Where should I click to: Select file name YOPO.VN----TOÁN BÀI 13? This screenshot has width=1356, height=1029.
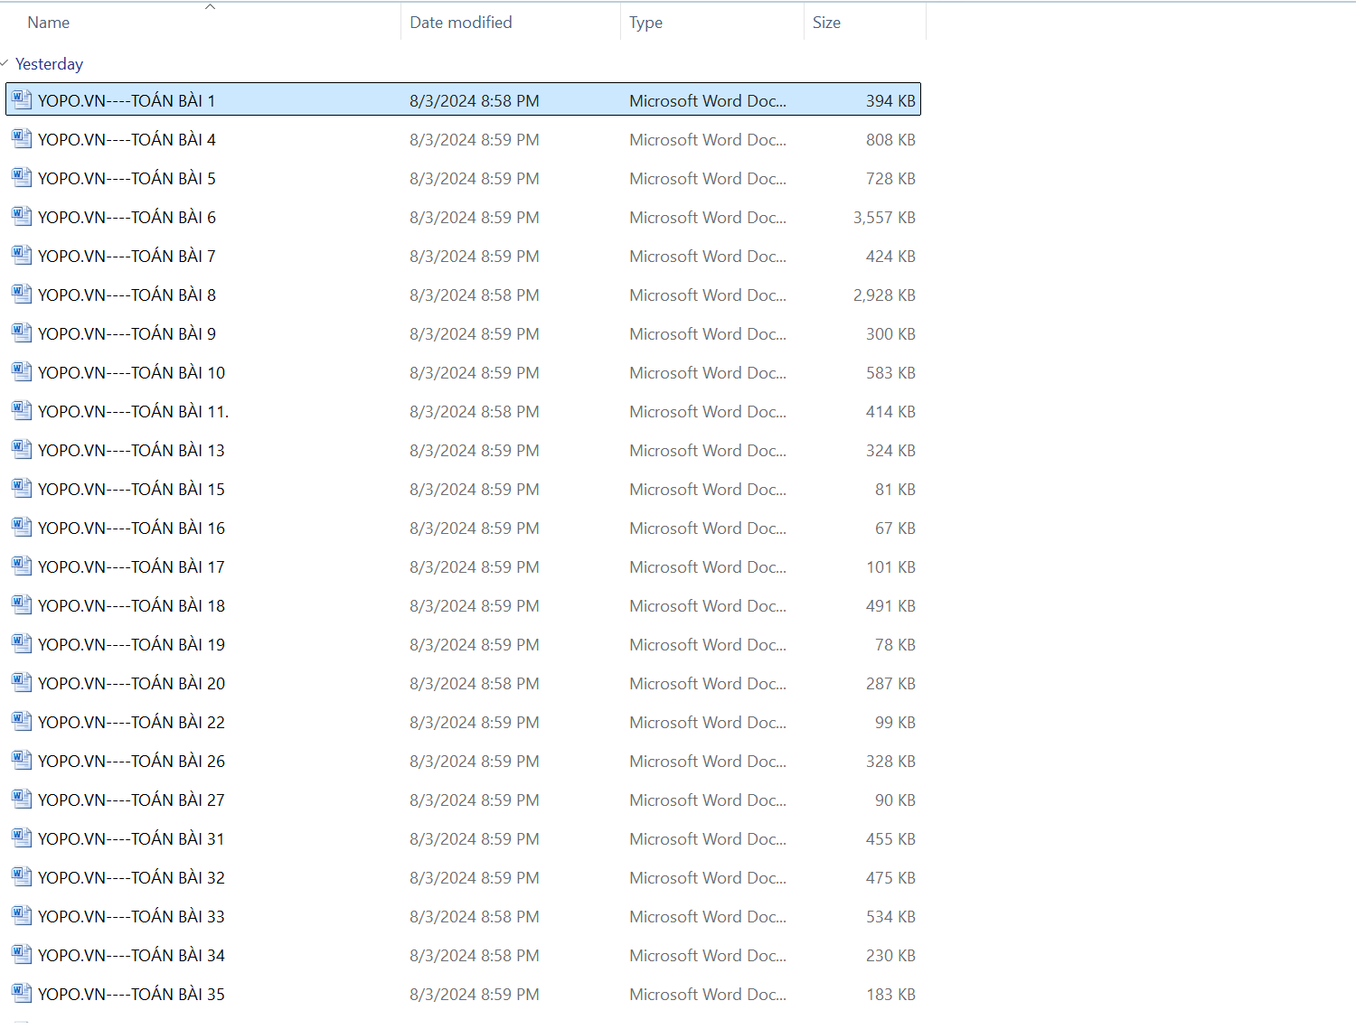pos(131,450)
